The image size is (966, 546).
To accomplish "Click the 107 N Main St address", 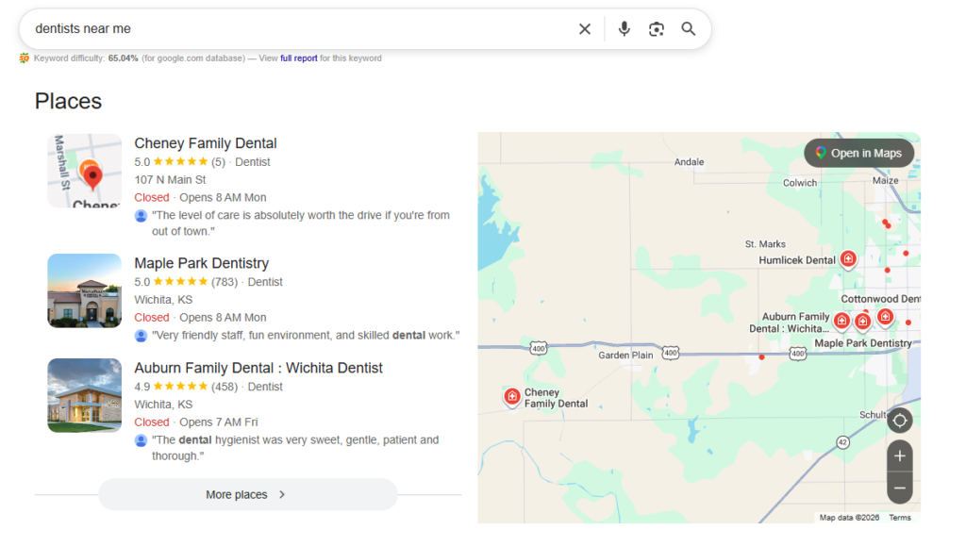I will pos(170,180).
